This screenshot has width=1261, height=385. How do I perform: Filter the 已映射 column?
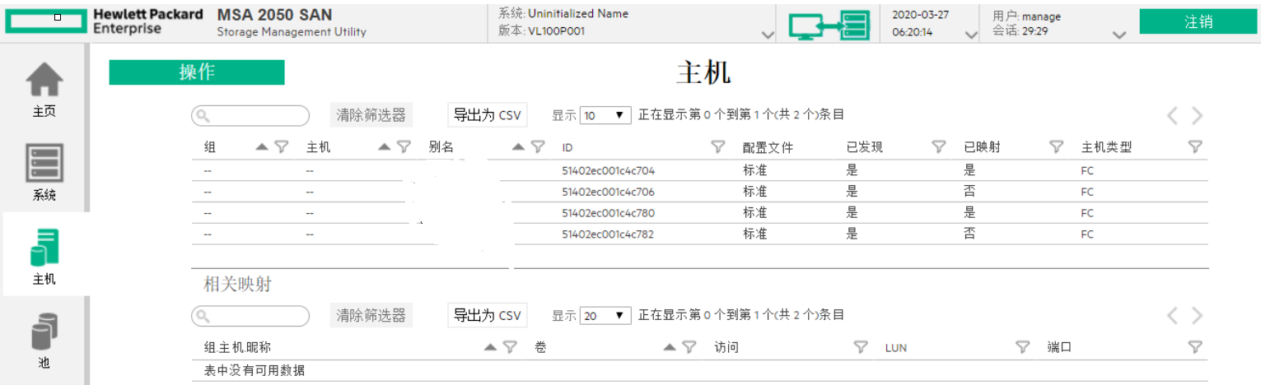click(x=1057, y=147)
